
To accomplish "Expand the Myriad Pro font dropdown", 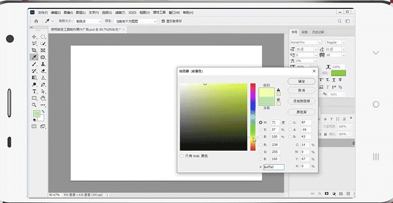I will point(306,42).
